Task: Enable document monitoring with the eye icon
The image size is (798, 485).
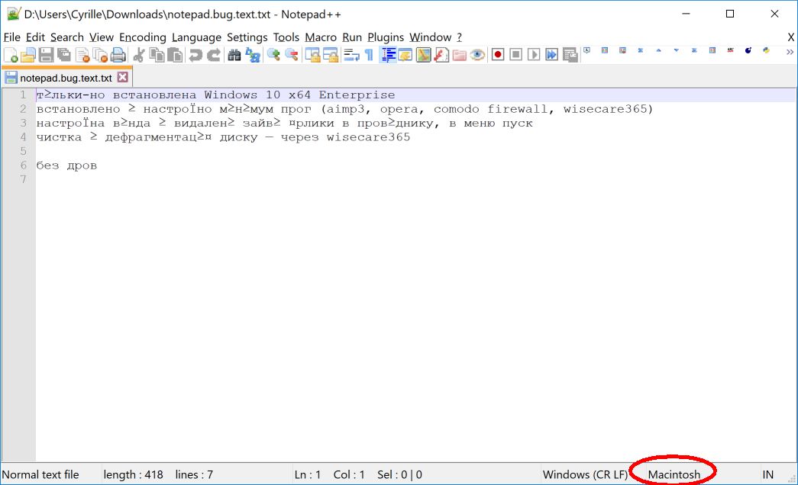Action: [x=479, y=54]
